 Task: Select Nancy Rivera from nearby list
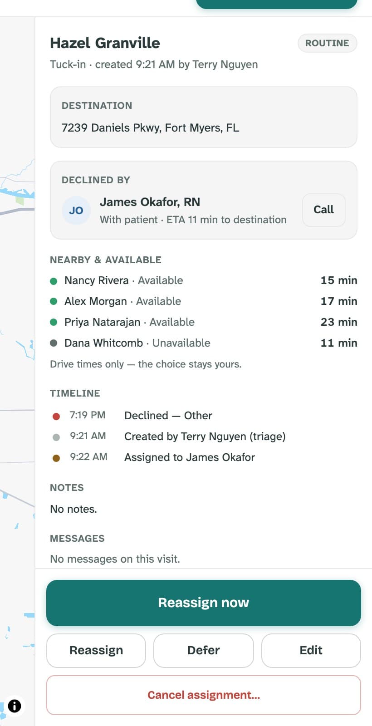[x=204, y=280]
